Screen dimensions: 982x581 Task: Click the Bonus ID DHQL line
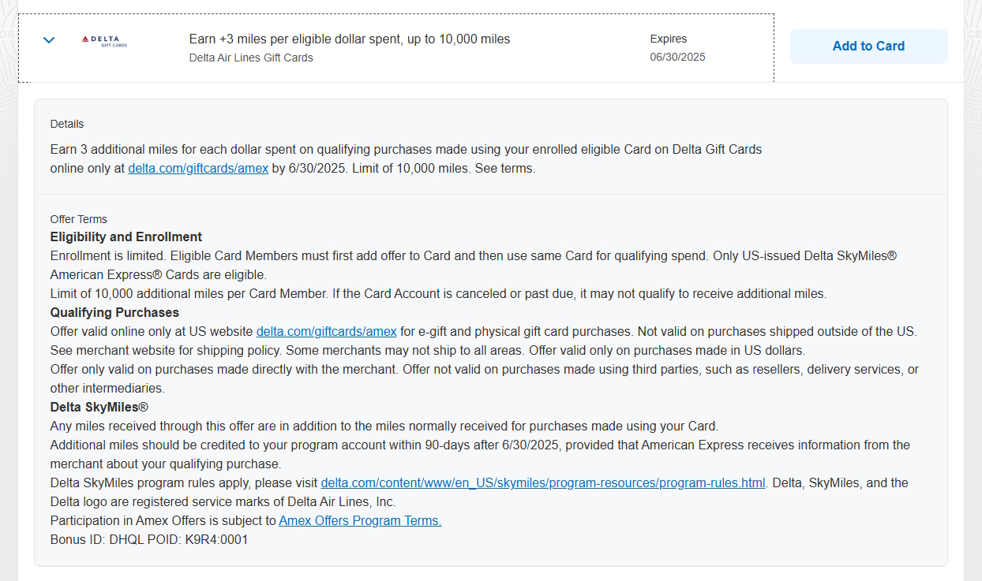pyautogui.click(x=149, y=540)
